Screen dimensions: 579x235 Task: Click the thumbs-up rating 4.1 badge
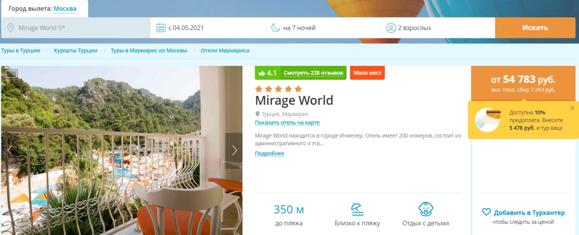tap(267, 73)
